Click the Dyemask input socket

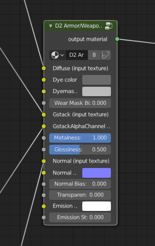coord(44,91)
